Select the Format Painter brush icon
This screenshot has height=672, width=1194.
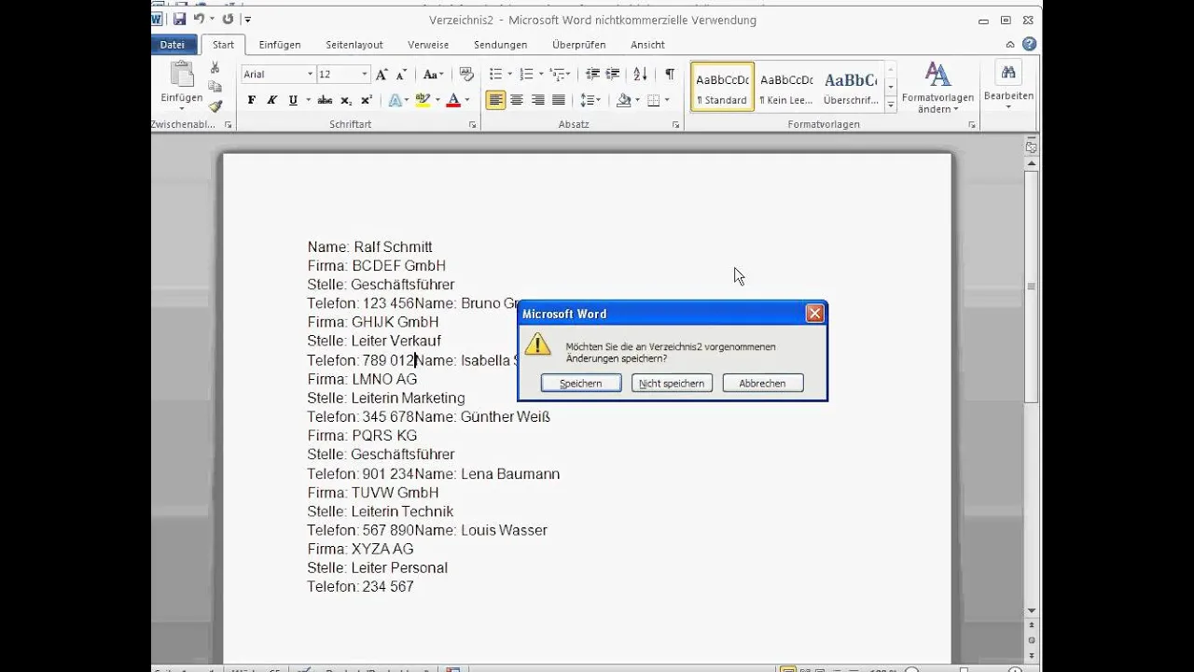click(215, 105)
